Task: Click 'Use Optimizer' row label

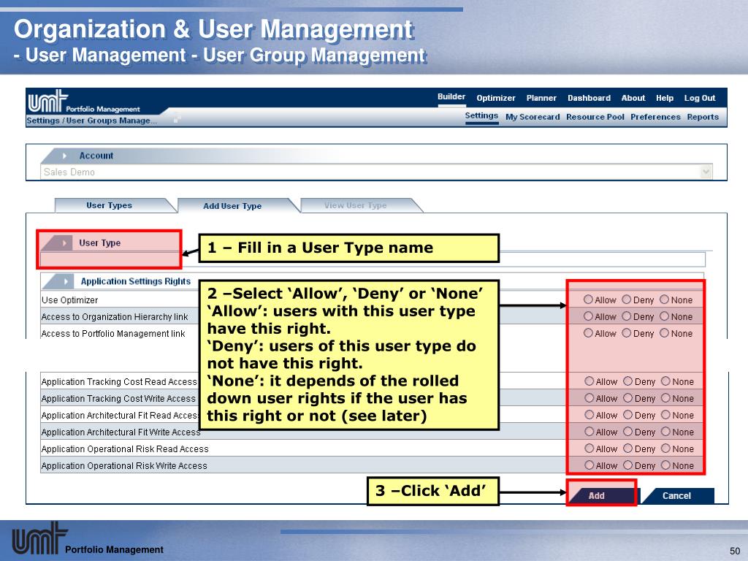Action: point(69,300)
